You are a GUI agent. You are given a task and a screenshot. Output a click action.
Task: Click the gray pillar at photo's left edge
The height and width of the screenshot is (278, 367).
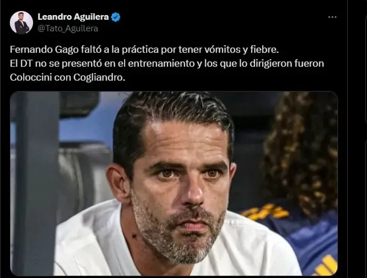point(35,184)
